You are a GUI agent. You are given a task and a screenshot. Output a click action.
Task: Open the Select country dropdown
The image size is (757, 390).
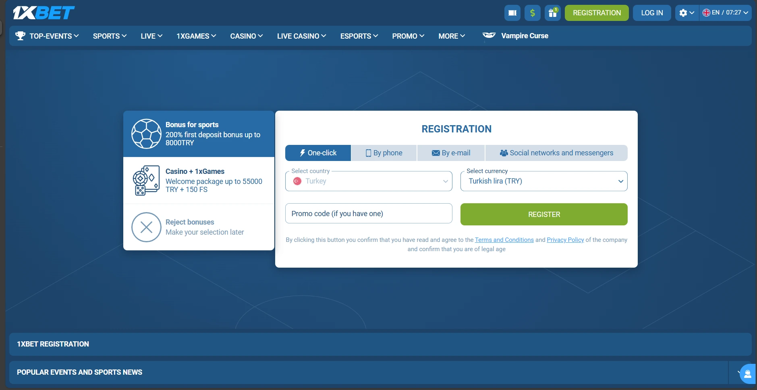click(368, 181)
